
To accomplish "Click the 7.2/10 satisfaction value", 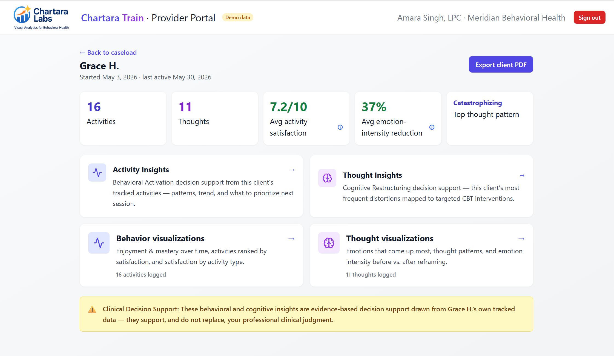I will pos(288,107).
